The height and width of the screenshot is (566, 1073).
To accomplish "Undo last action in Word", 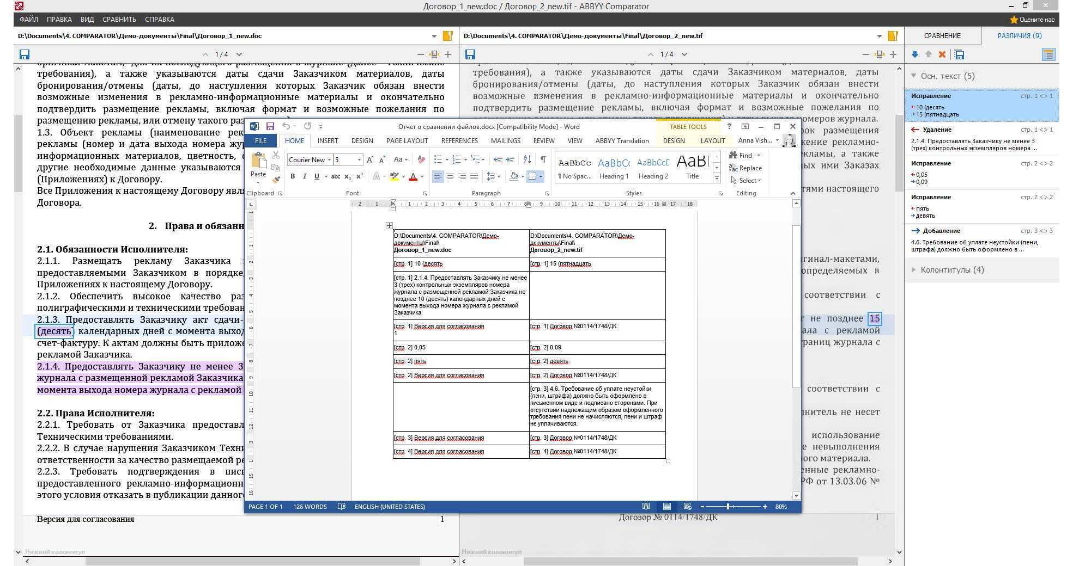I will 286,126.
